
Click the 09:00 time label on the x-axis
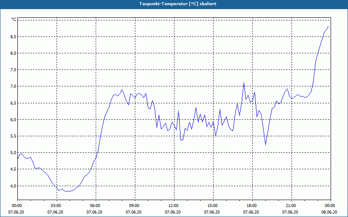(134, 206)
